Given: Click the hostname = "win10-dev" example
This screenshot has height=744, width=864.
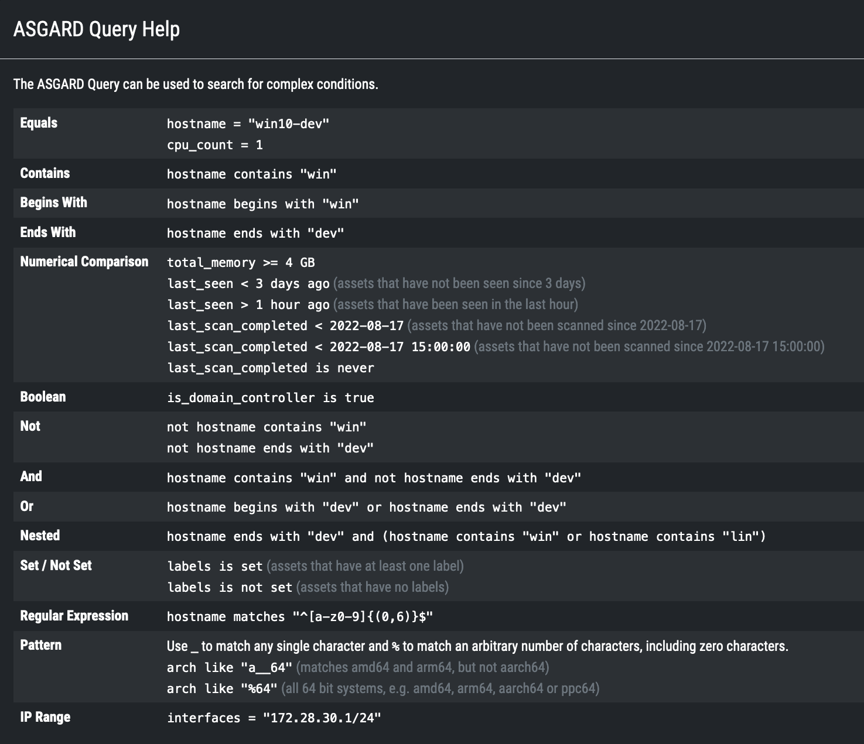Looking at the screenshot, I should (248, 124).
